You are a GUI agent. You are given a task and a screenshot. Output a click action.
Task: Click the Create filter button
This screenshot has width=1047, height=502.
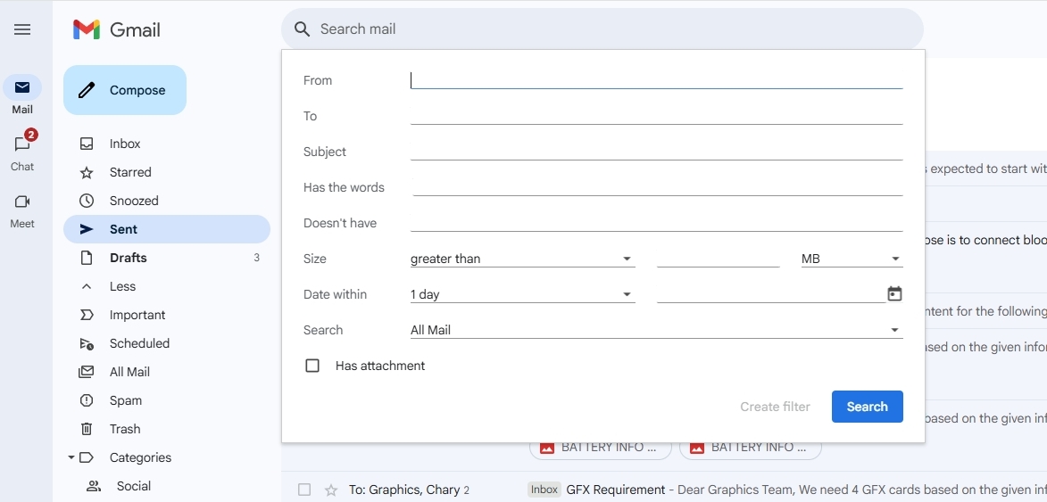tap(775, 407)
